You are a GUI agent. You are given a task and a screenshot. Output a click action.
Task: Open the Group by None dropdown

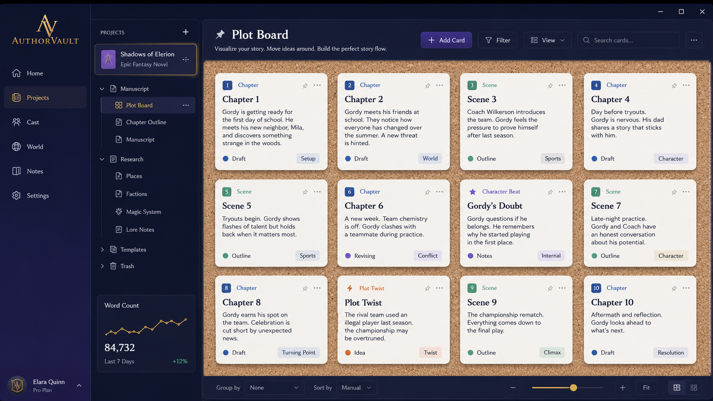click(274, 387)
